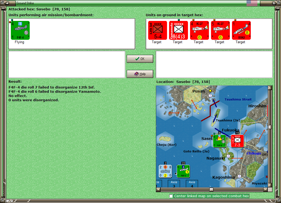Click the Kagoshima port anchor icon
Image resolution: width=281 pixels, height=203 pixels.
pos(239,176)
